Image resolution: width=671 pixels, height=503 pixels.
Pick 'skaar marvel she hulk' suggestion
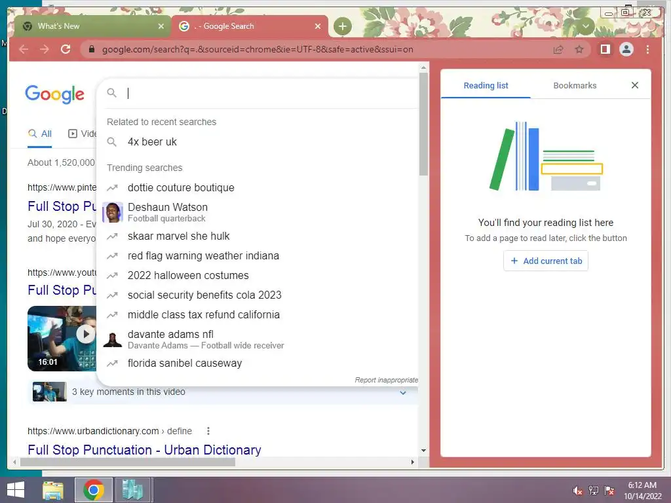point(257,236)
